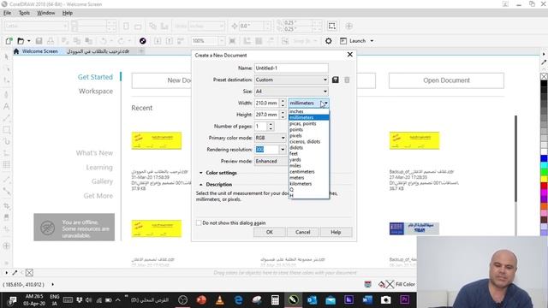
Task: Open PowerPoint from the taskbar
Action: coord(201,299)
